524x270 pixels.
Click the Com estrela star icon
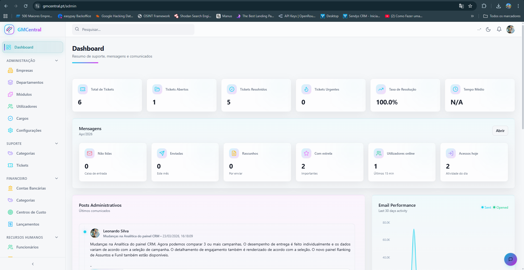point(306,153)
